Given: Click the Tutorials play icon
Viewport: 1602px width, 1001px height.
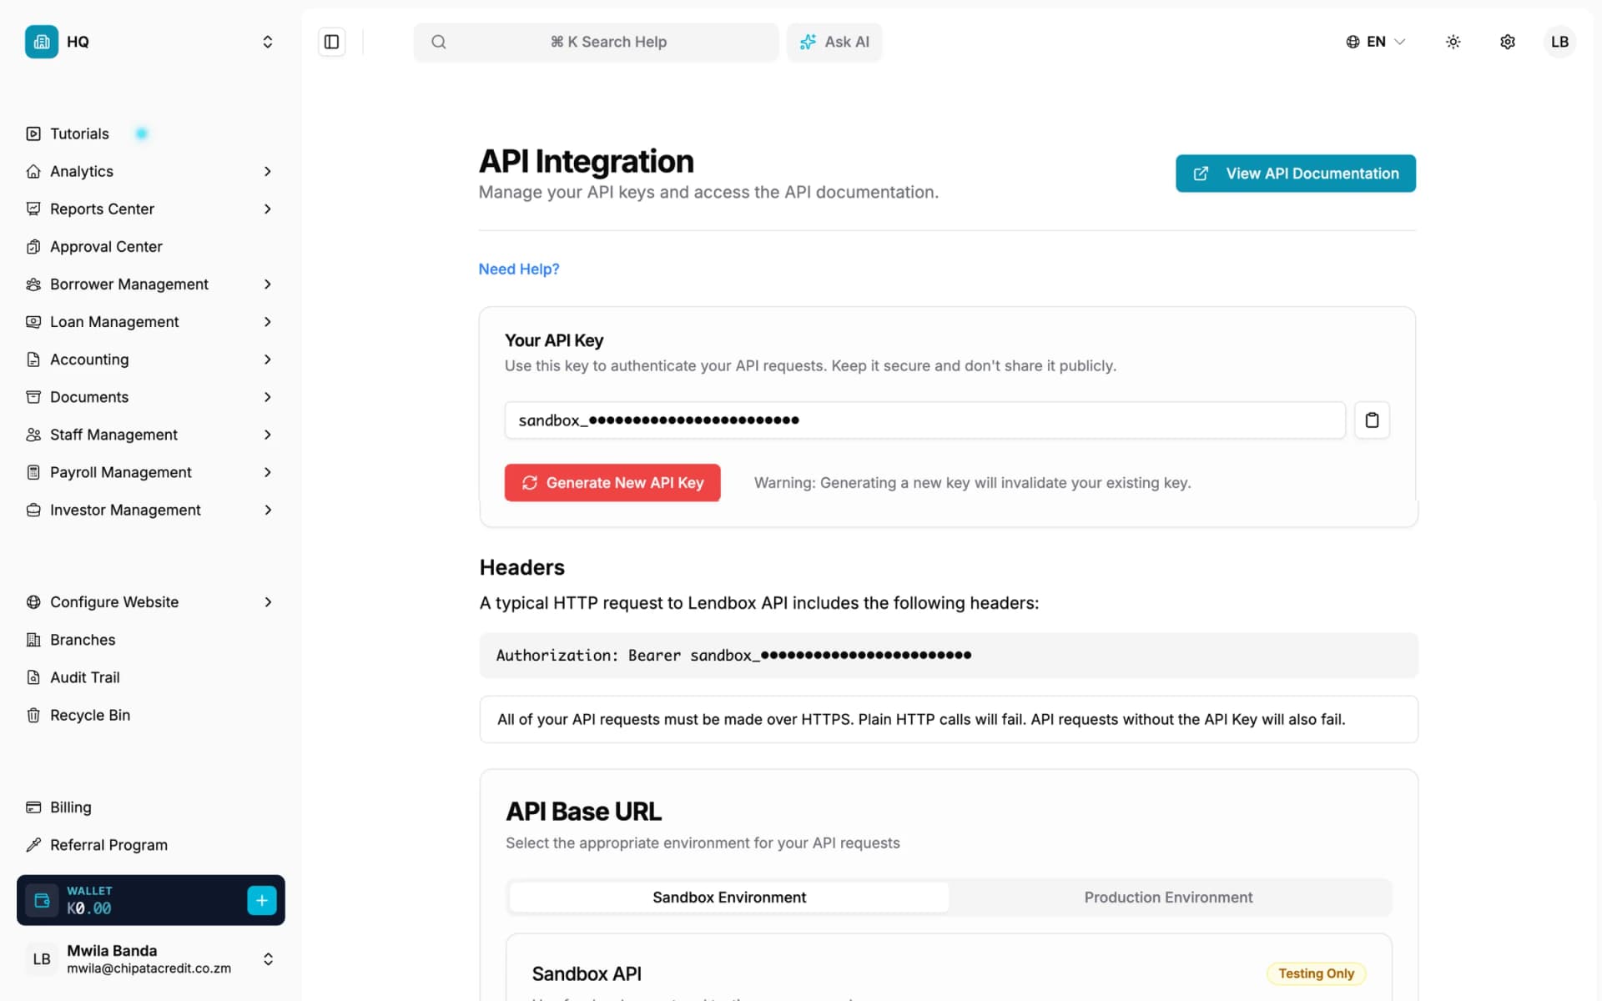Looking at the screenshot, I should point(33,133).
